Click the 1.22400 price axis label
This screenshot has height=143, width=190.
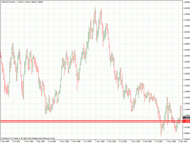tap(187, 98)
